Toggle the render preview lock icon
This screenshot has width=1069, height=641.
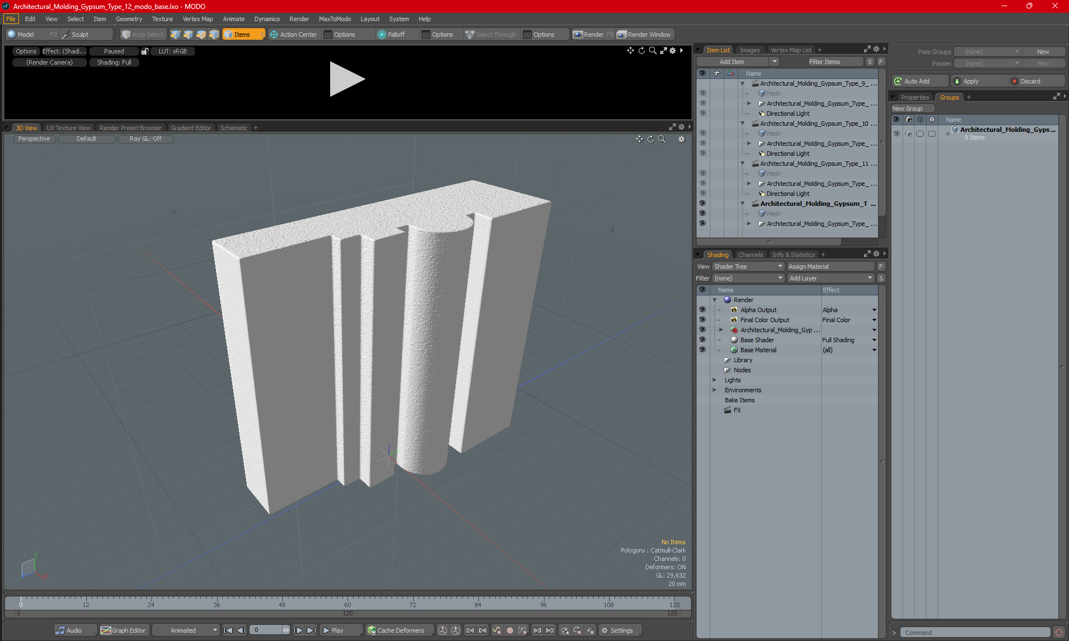tap(145, 51)
